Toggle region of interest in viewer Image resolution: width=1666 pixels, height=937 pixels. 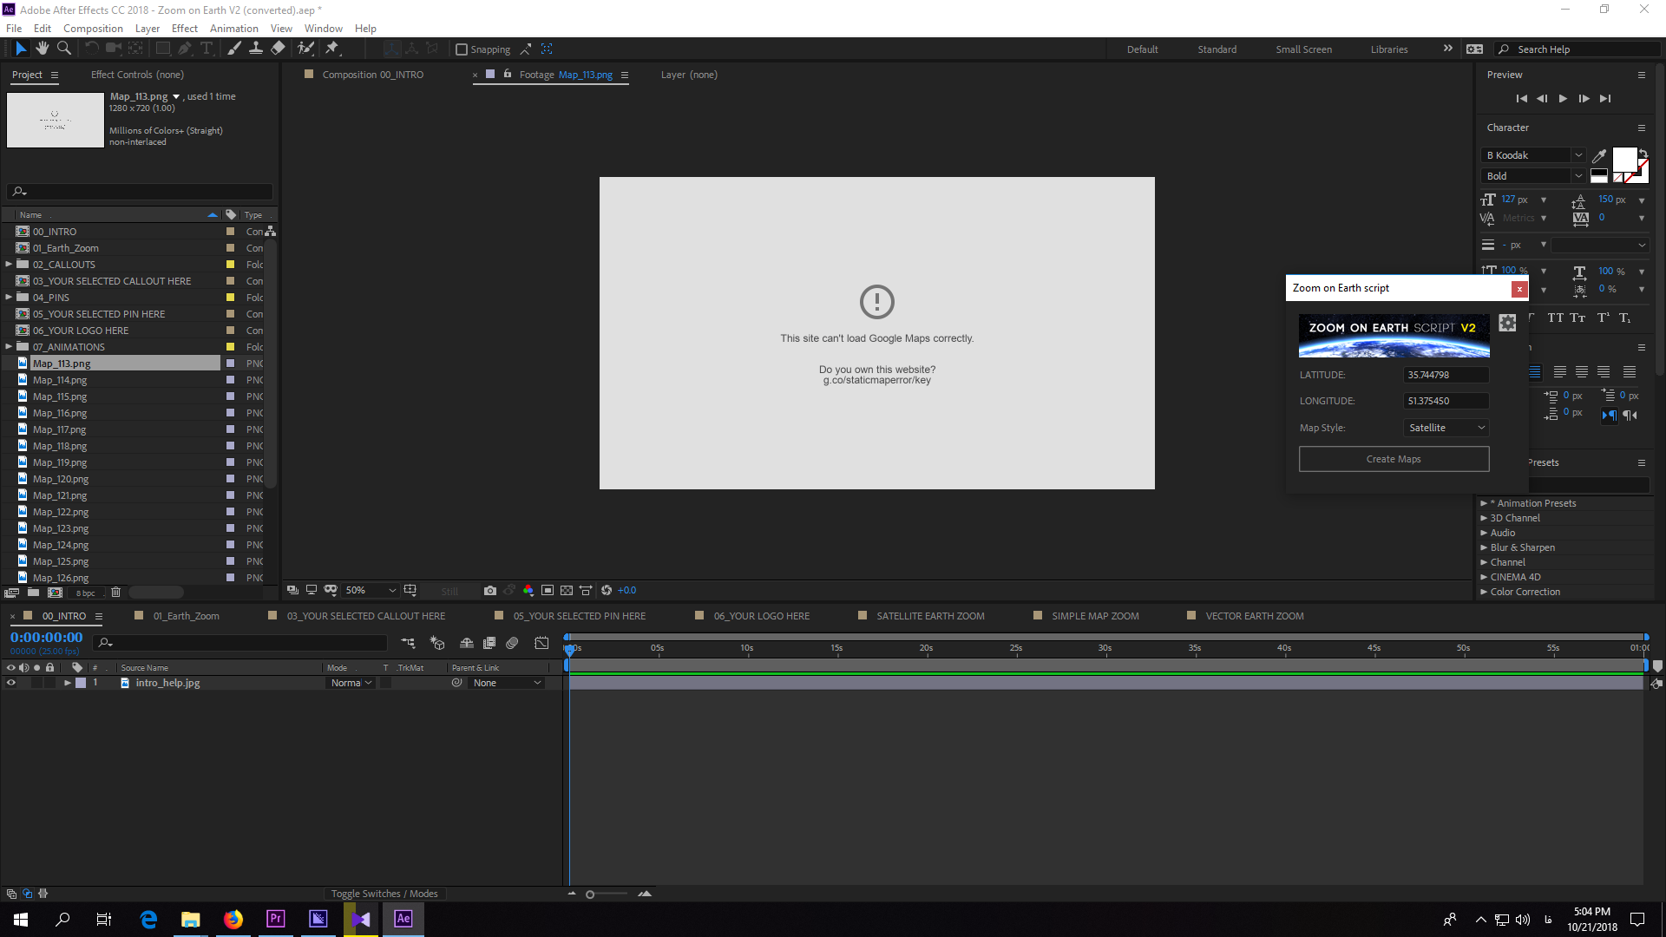click(x=548, y=590)
